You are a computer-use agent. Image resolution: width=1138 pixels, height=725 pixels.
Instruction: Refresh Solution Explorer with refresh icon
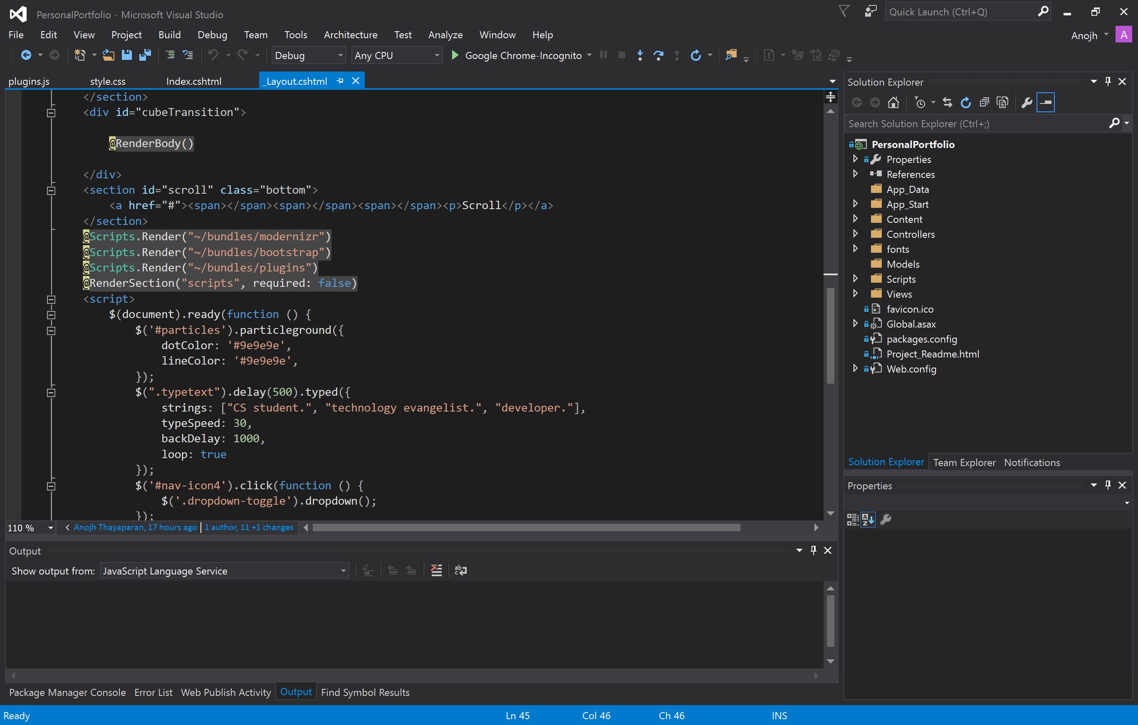(965, 102)
